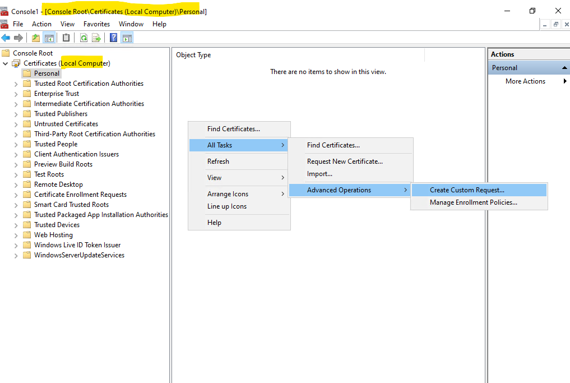Screen dimensions: 570x383
Task: Click the green Refresh toolbar icon
Action: pos(84,38)
